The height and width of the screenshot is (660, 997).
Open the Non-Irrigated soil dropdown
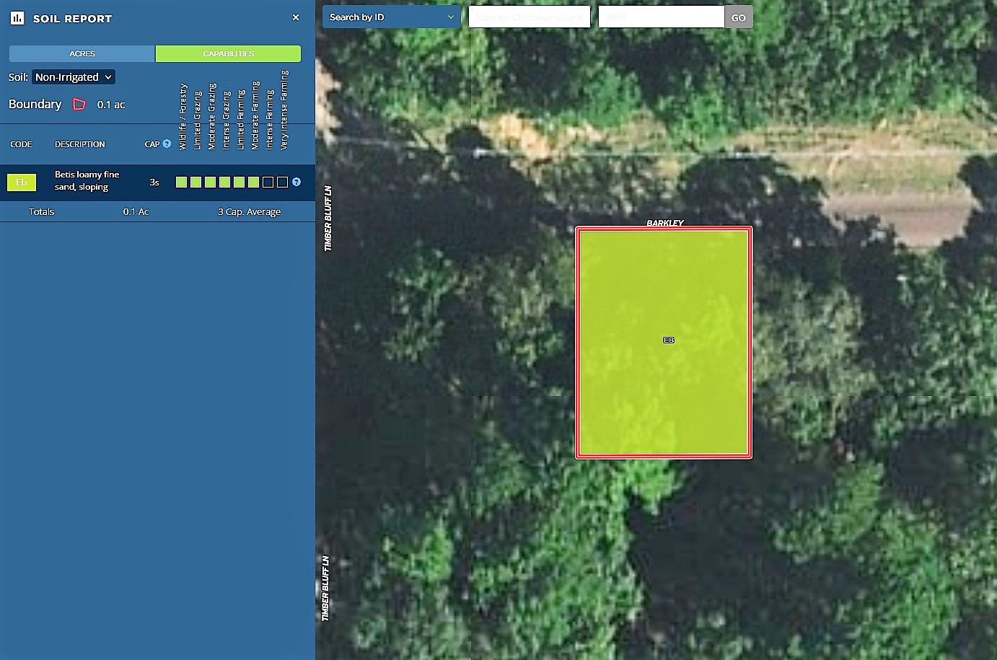tap(73, 77)
